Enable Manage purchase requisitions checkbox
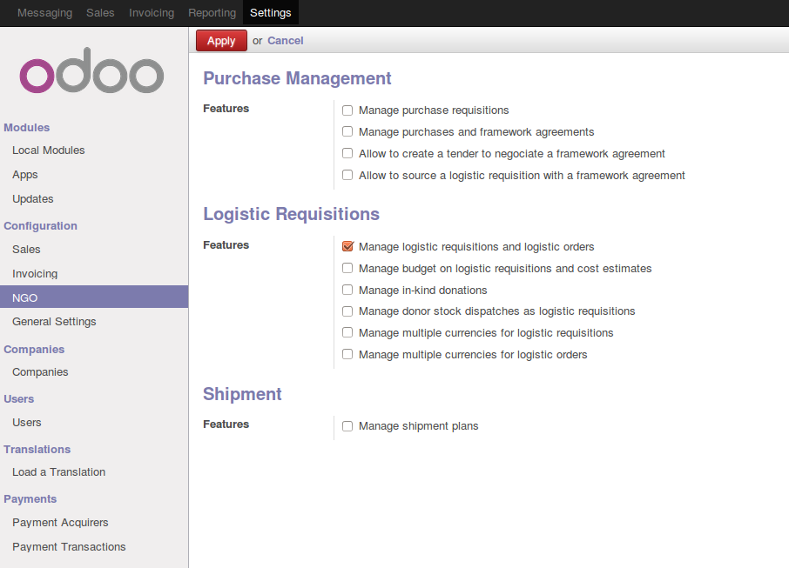This screenshot has height=568, width=789. [347, 110]
